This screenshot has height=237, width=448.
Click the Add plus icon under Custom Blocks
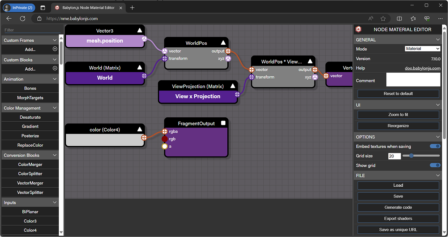pos(55,69)
